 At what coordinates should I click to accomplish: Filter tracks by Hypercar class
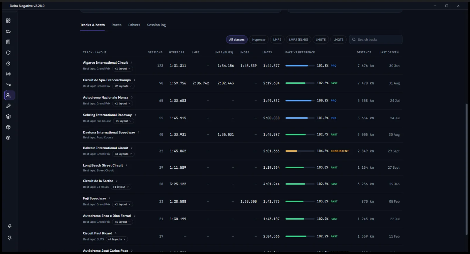pos(259,40)
